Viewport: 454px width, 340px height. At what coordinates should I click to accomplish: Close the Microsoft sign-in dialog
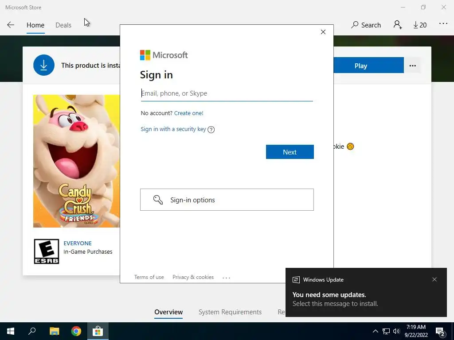point(323,32)
